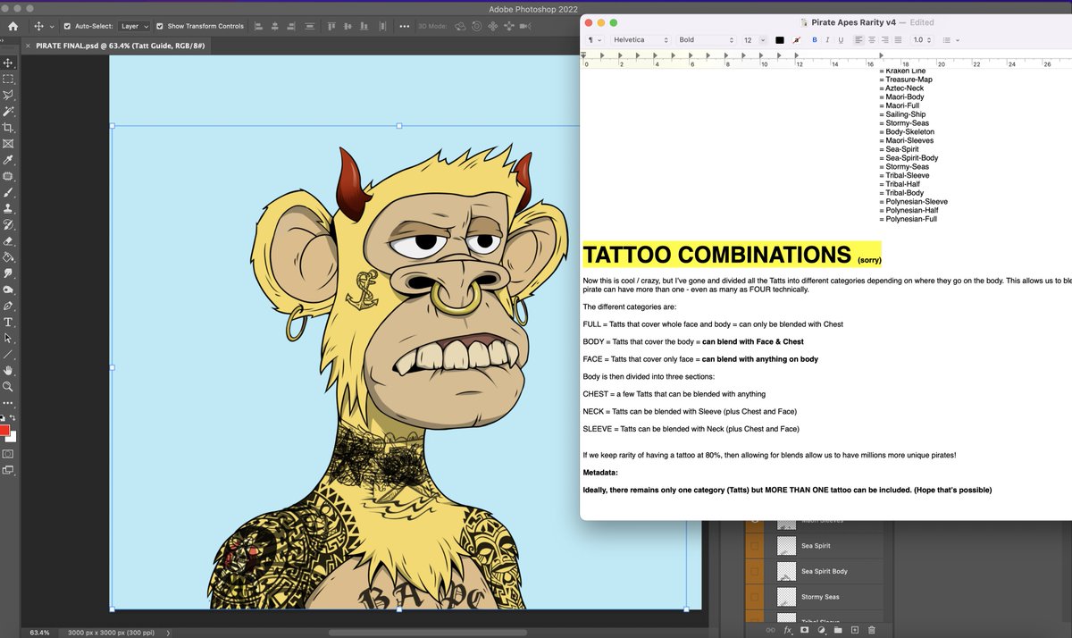Toggle Italic in TextEdit toolbar
The image size is (1072, 638).
pos(827,39)
